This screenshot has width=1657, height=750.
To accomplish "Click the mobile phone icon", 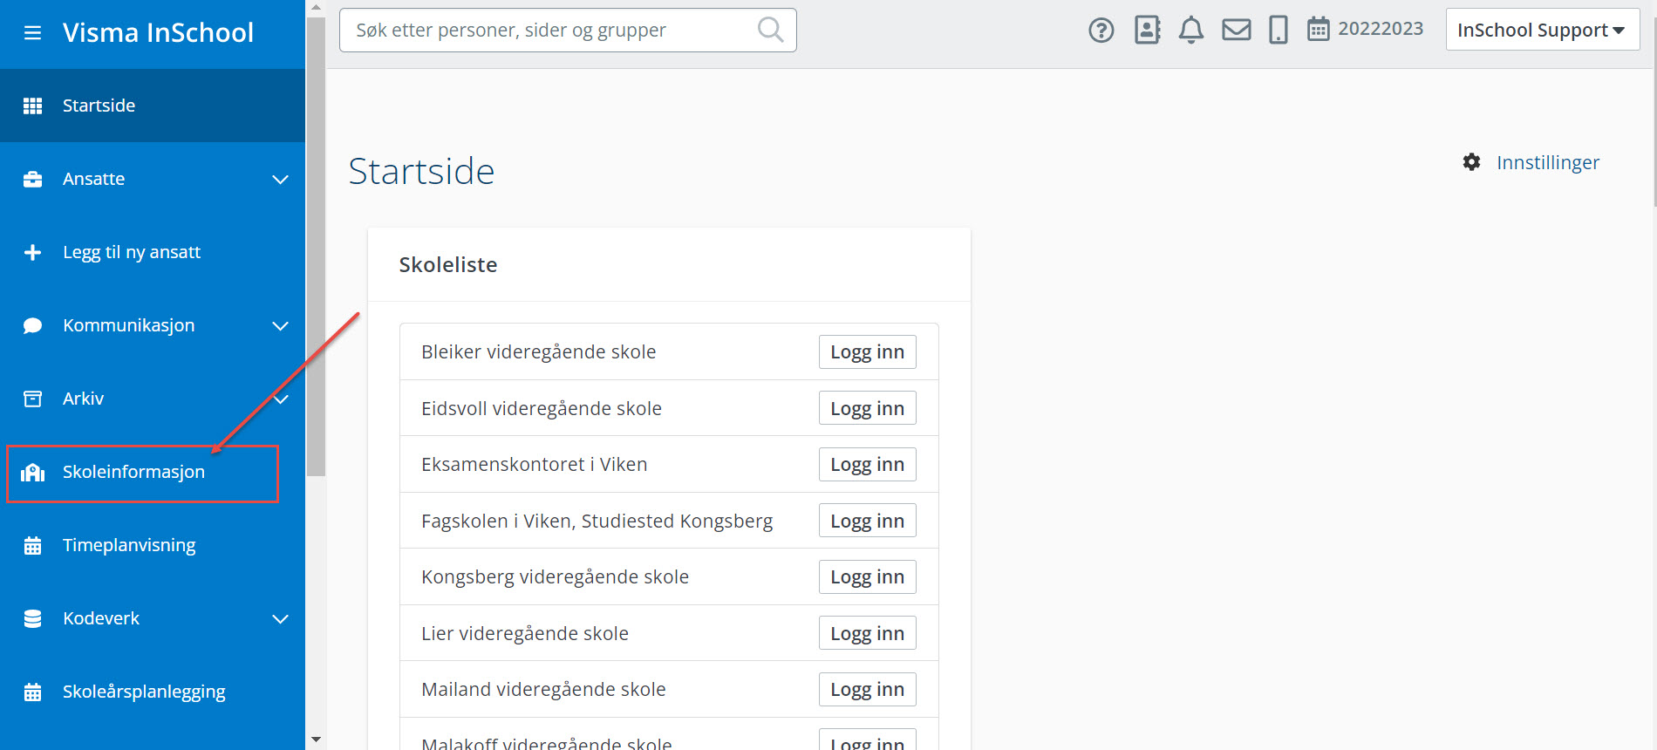I will pyautogui.click(x=1279, y=30).
